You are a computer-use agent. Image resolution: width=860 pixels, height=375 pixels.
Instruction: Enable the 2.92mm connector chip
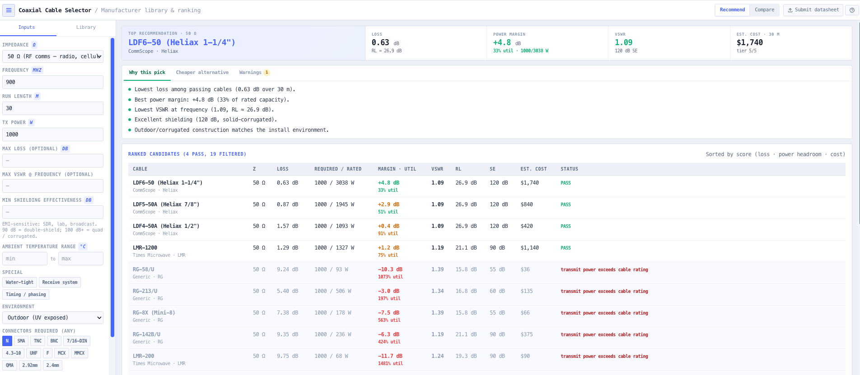[30, 366]
